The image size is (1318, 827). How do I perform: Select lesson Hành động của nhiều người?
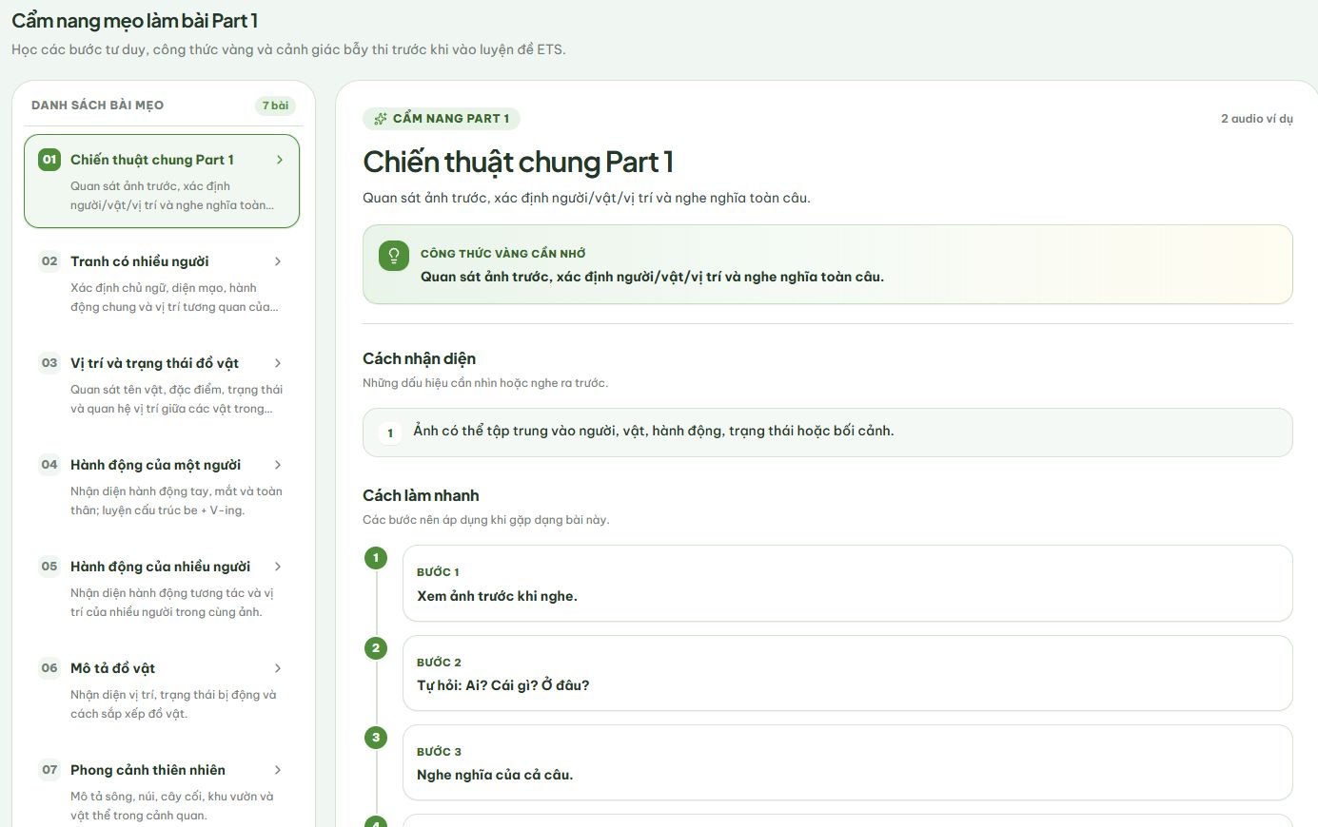tap(162, 588)
